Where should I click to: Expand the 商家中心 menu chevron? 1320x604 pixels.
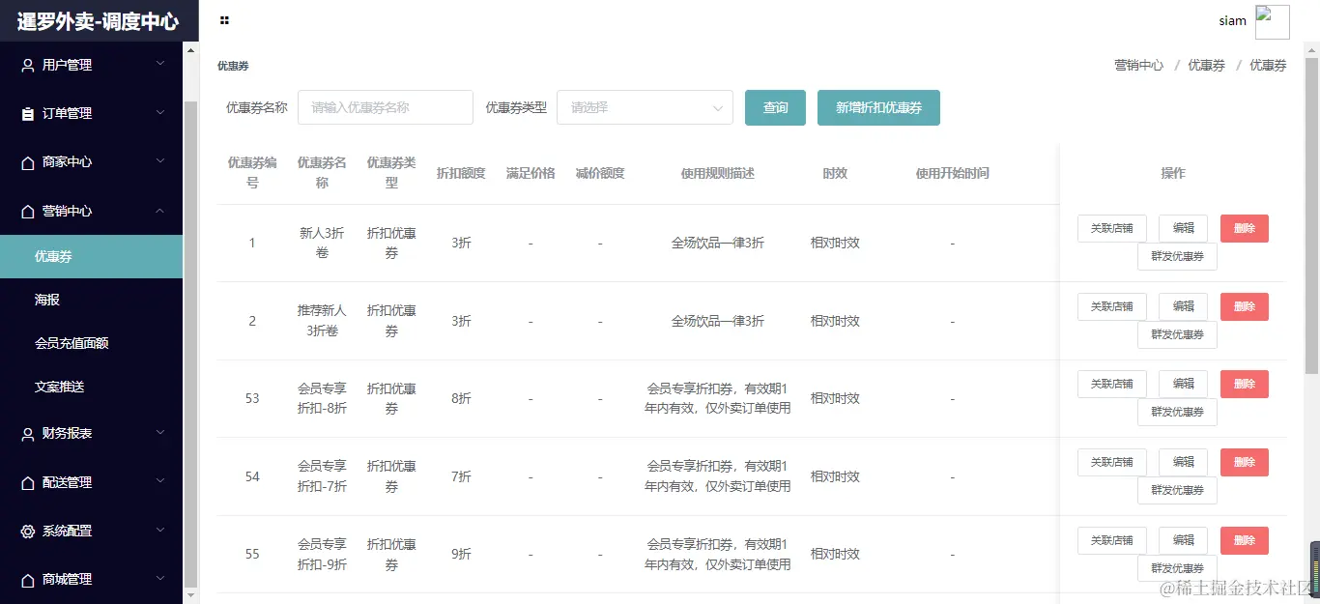(160, 161)
